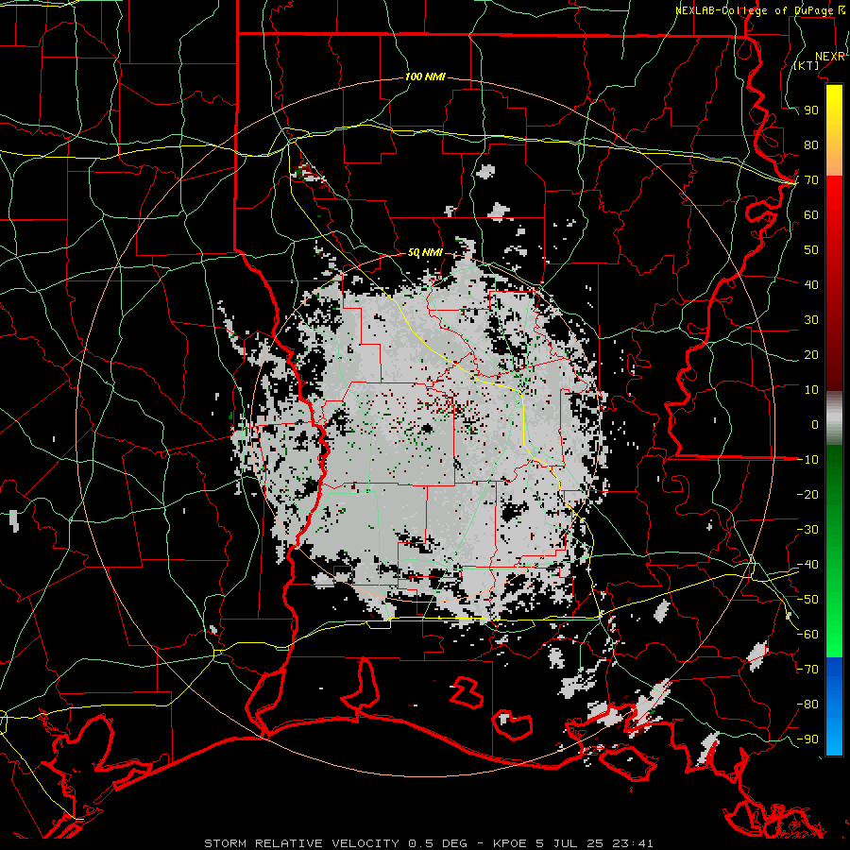This screenshot has height=850, width=850.
Task: Click the positive "60" scale value
Action: pyautogui.click(x=811, y=215)
